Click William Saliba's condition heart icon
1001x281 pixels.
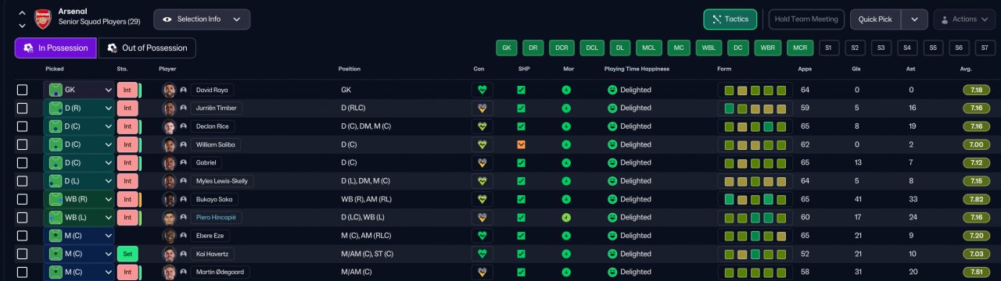coord(483,144)
